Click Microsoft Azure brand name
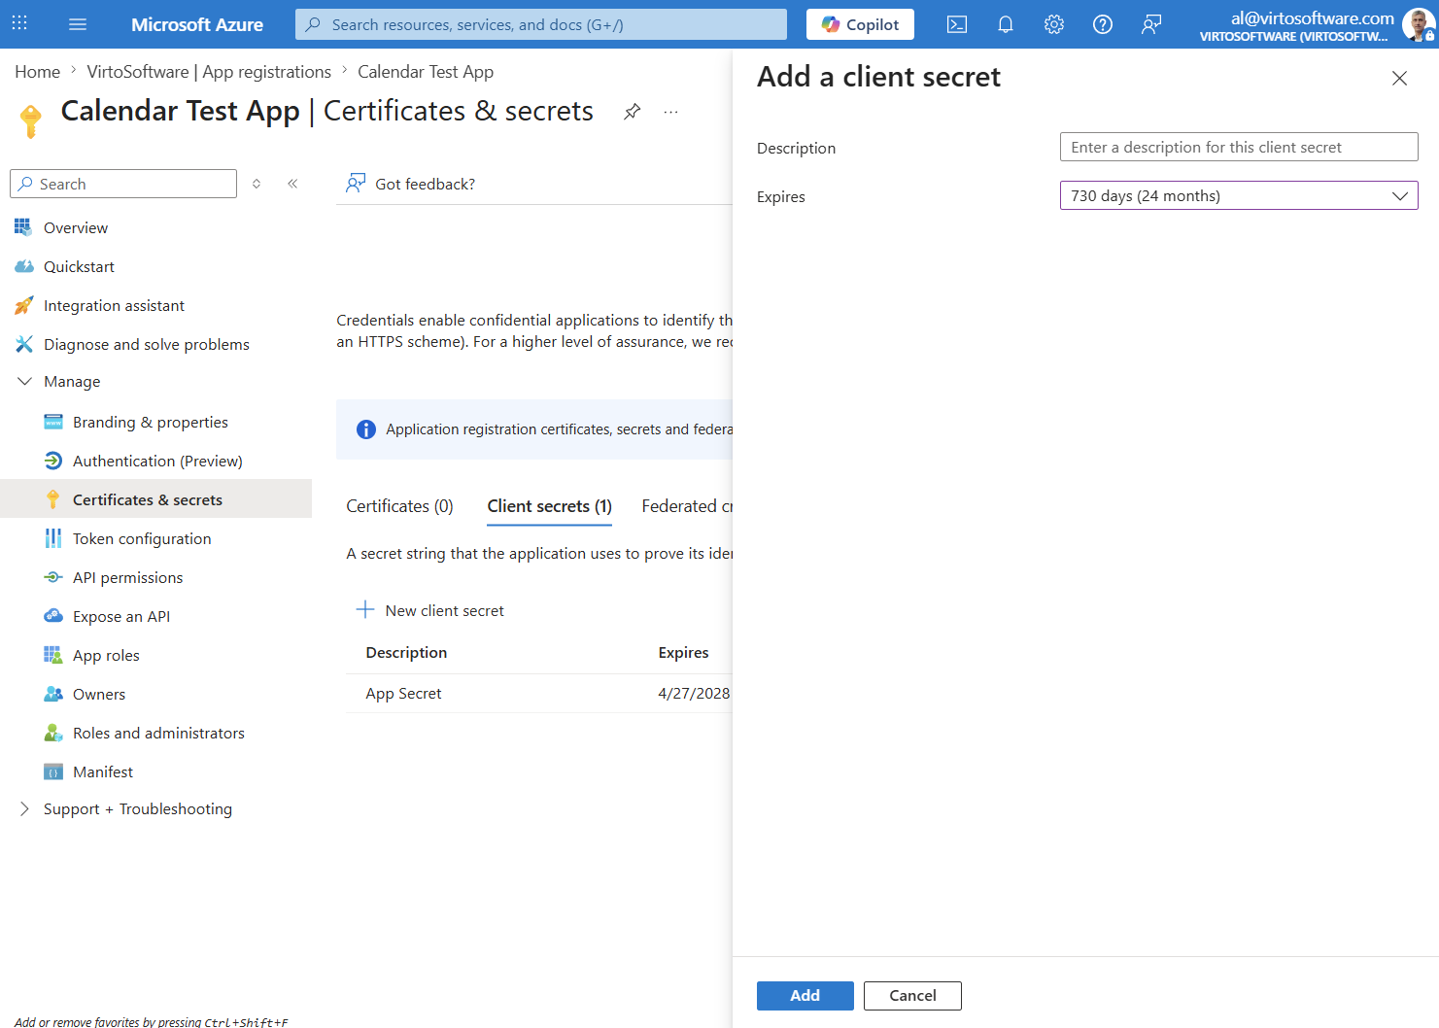The image size is (1439, 1028). click(x=197, y=24)
